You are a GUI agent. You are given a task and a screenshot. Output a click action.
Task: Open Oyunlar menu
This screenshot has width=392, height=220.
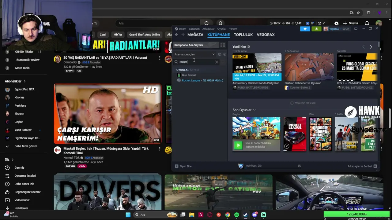[x=222, y=29]
